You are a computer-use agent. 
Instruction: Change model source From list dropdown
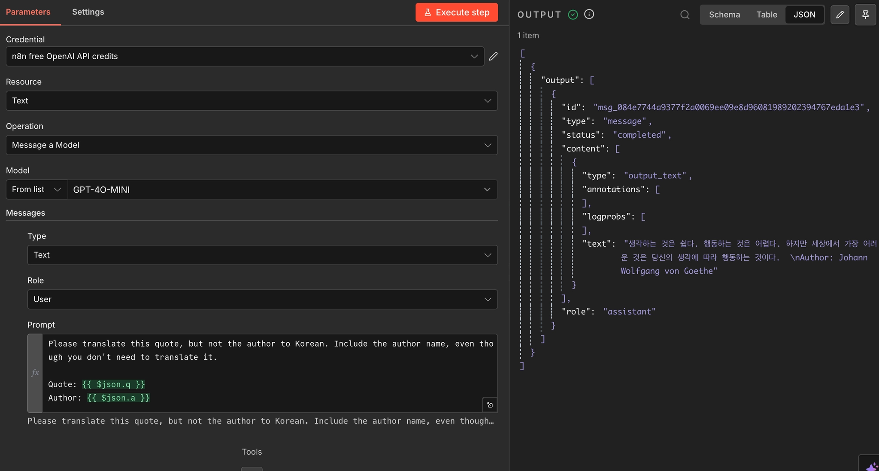pos(36,189)
